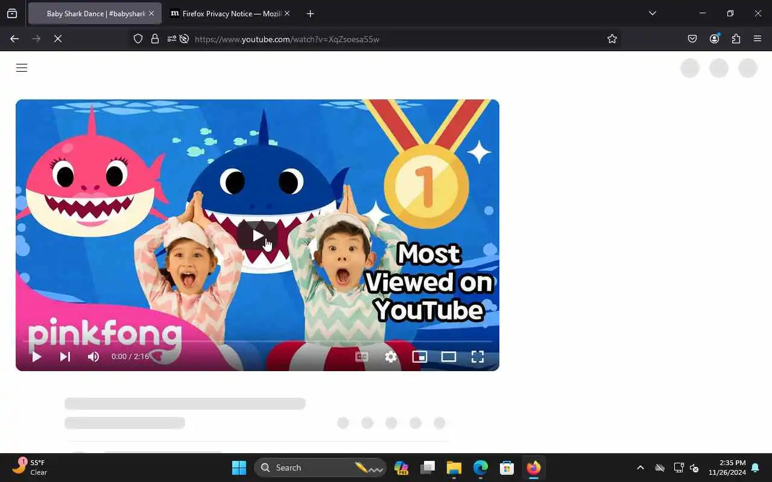Open a new tab
Viewport: 772px width, 482px height.
[x=310, y=13]
